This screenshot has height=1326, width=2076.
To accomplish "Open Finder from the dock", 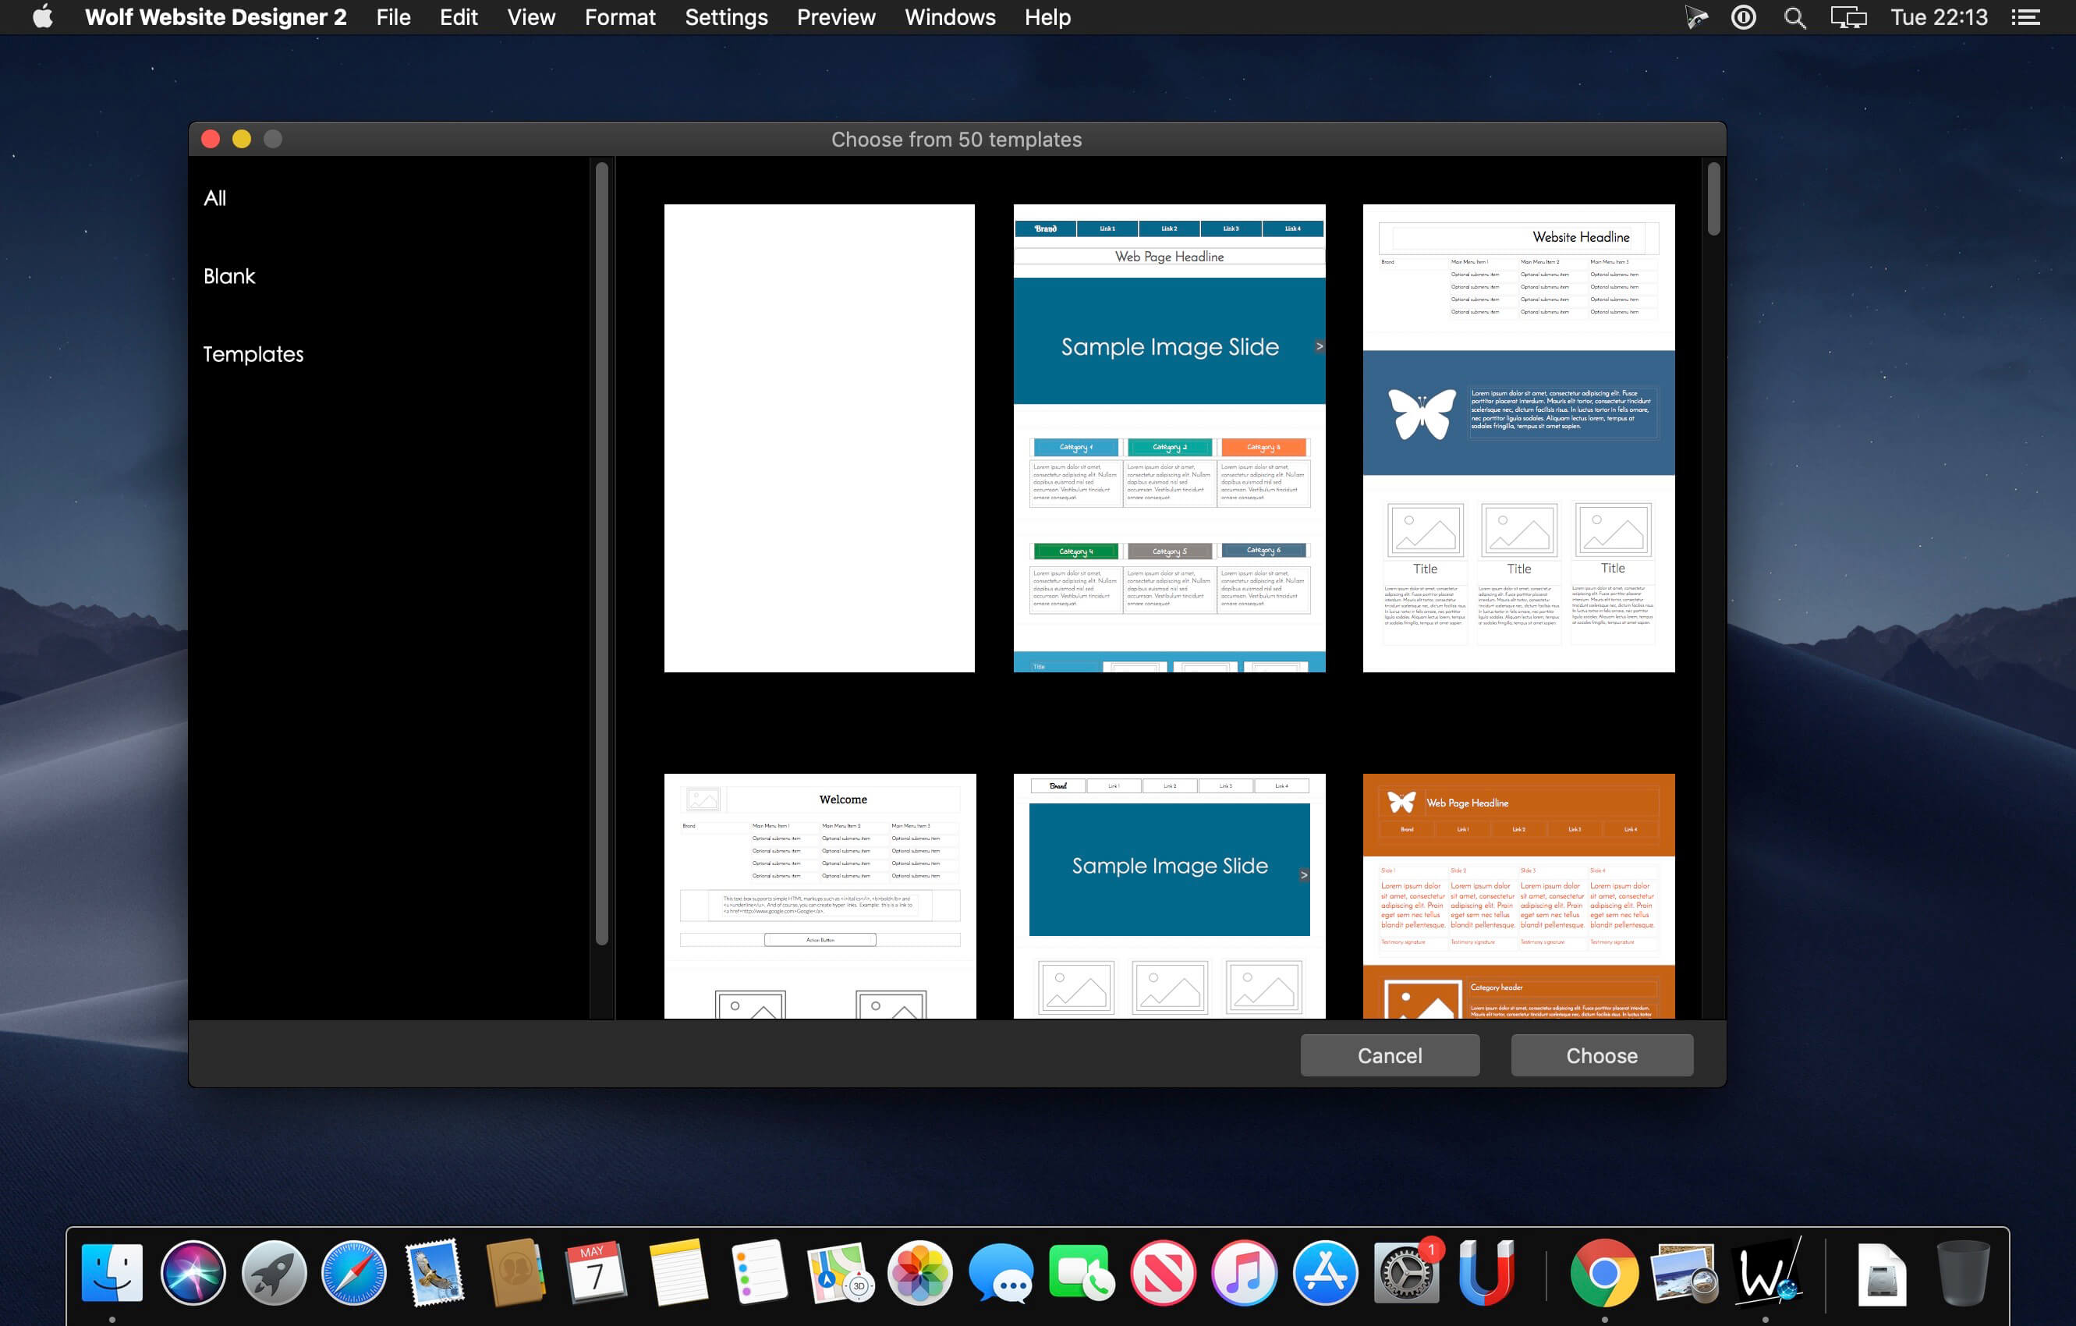I will (x=112, y=1272).
